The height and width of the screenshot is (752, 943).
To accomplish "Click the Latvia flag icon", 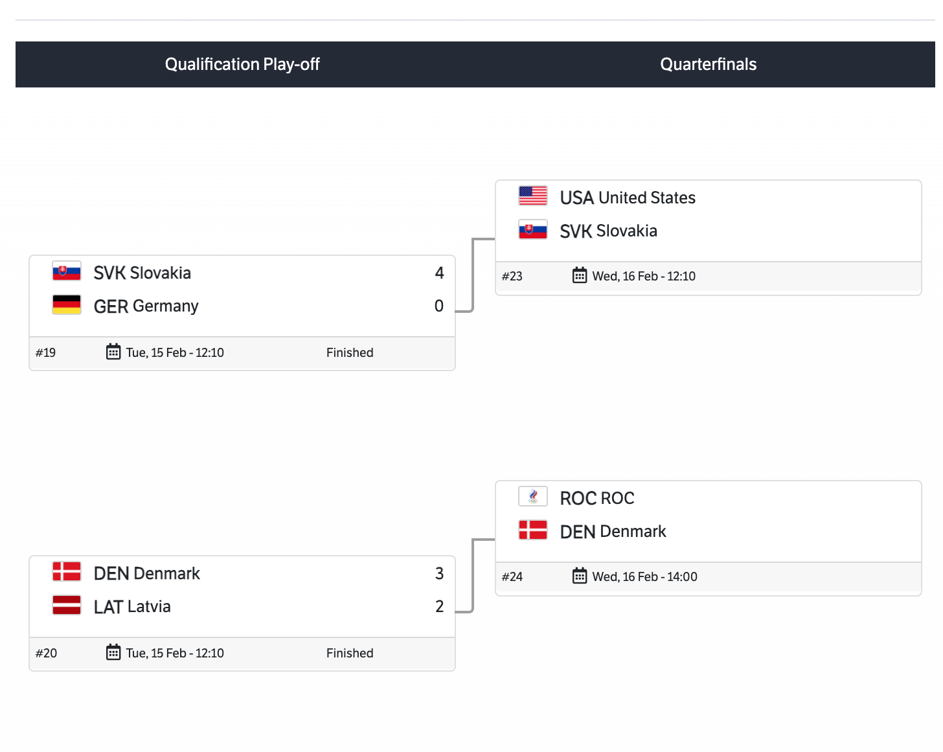I will [x=67, y=605].
